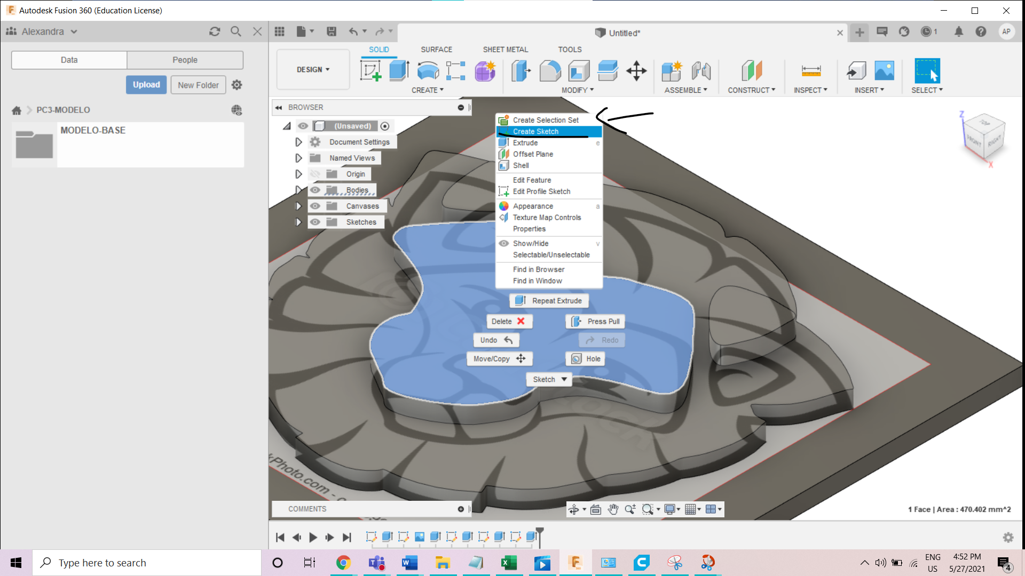Viewport: 1025px width, 576px height.
Task: Click the Shell tool toolbar icon
Action: 579,70
